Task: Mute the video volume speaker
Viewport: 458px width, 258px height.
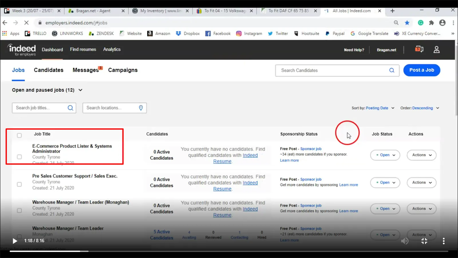Action: tap(404, 241)
